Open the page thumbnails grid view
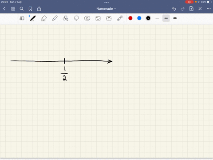The height and width of the screenshot is (160, 213). pyautogui.click(x=13, y=9)
